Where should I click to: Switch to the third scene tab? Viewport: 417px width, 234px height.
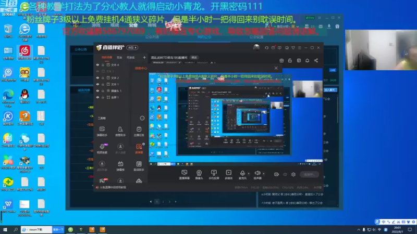(x=131, y=57)
